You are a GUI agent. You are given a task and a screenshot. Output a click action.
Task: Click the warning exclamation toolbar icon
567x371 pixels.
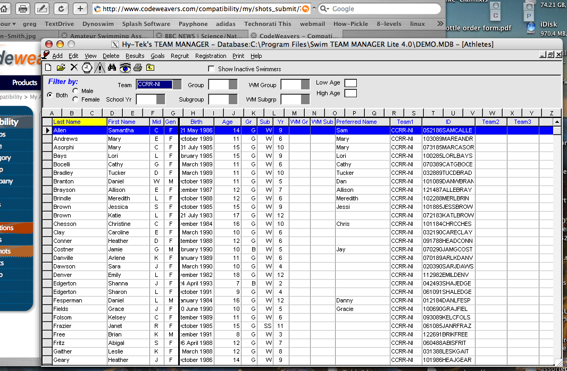99,68
